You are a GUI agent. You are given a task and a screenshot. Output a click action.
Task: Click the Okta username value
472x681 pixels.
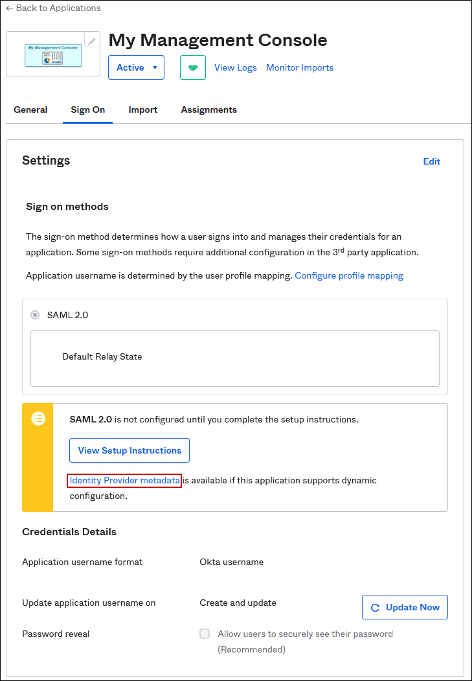coord(231,562)
